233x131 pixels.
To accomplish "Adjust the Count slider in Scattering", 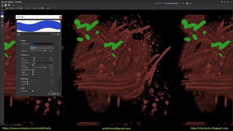I will [x=36, y=84].
